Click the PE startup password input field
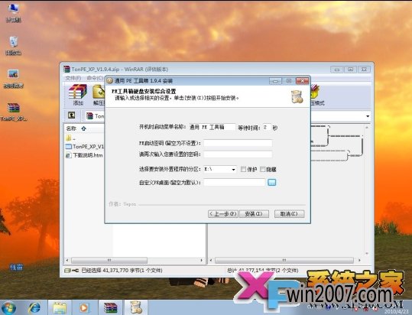 coord(238,143)
